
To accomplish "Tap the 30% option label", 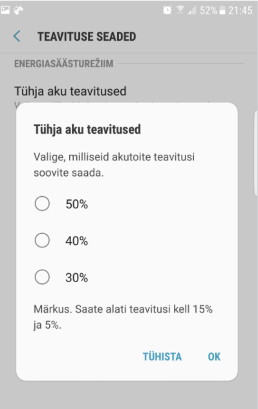I will click(76, 278).
